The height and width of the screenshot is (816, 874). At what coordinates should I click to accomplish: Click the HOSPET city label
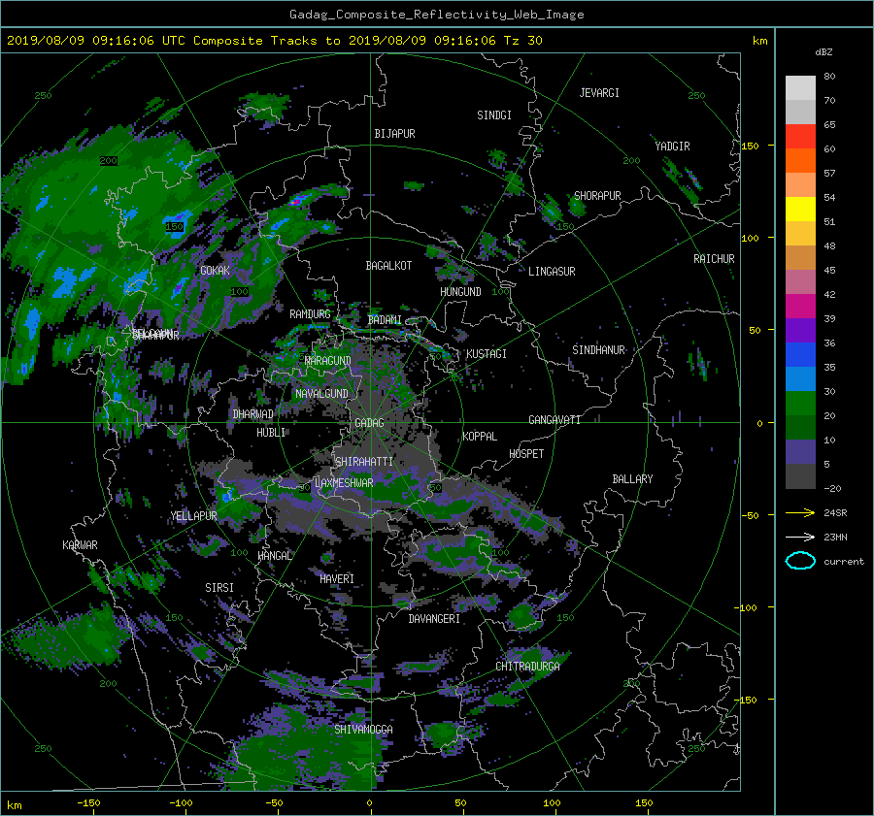[x=526, y=454]
